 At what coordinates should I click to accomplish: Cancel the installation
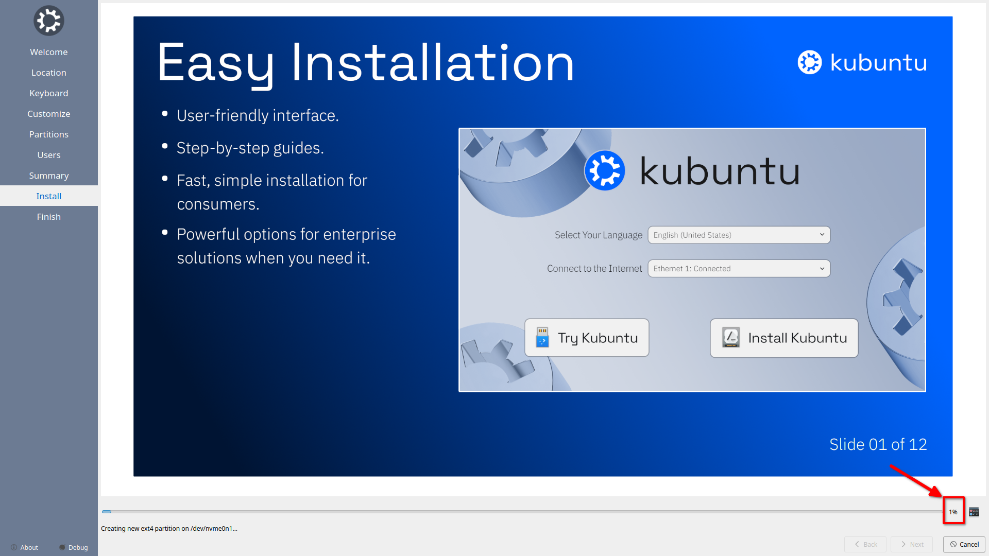click(964, 544)
